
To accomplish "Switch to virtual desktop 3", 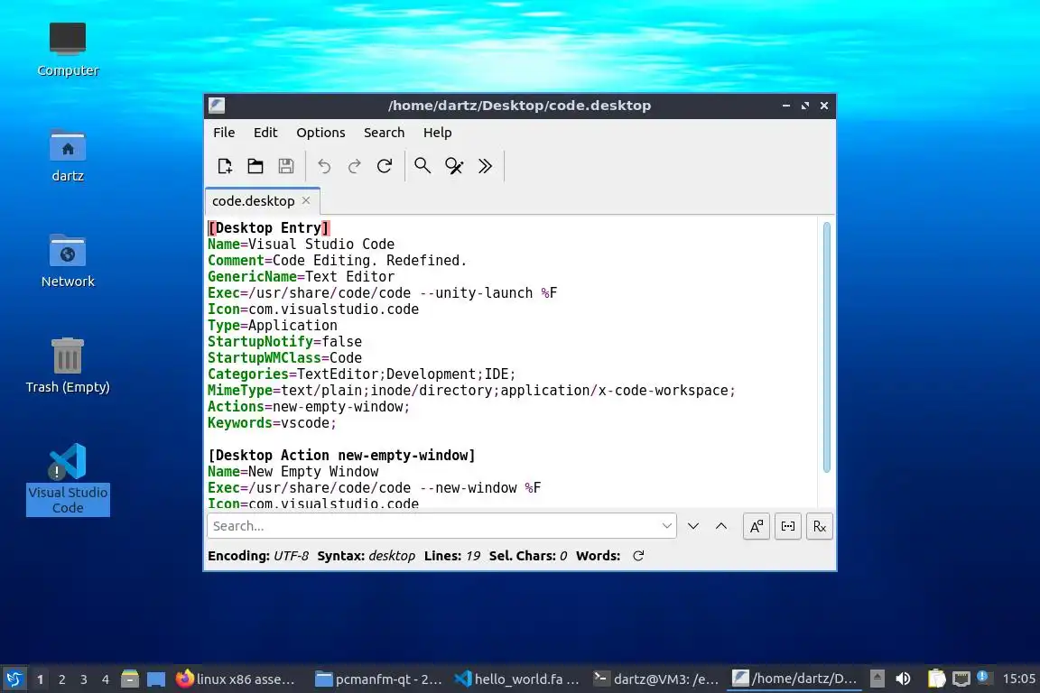I will click(84, 679).
